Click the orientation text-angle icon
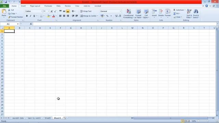219x123 pixels. pyautogui.click(x=73, y=11)
